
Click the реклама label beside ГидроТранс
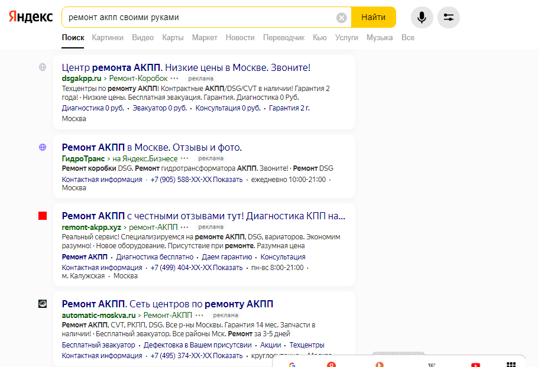coord(210,158)
